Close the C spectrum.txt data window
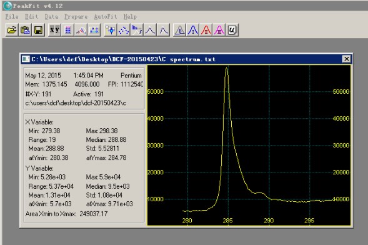This screenshot has width=368, height=245. (x=346, y=59)
